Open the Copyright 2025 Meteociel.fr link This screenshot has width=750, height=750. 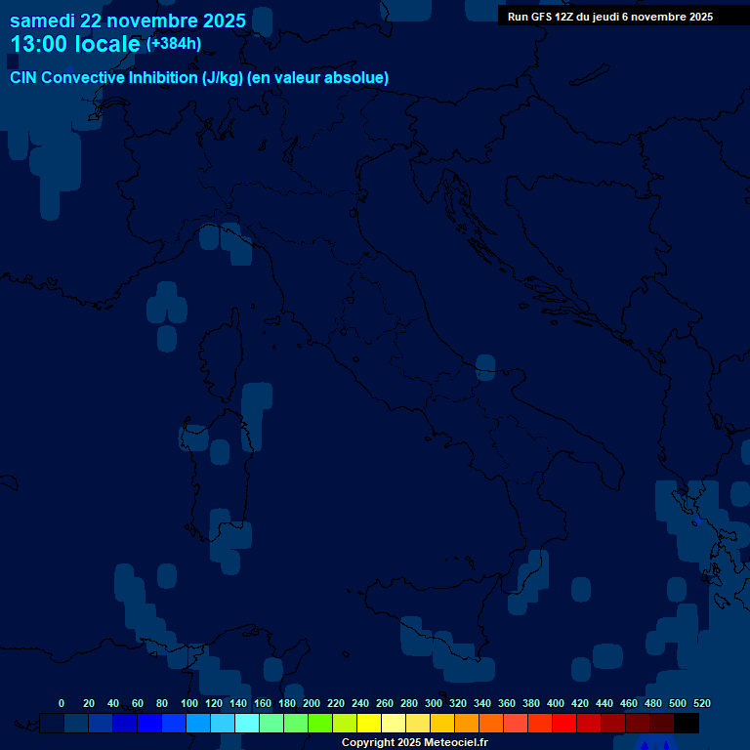(x=414, y=742)
